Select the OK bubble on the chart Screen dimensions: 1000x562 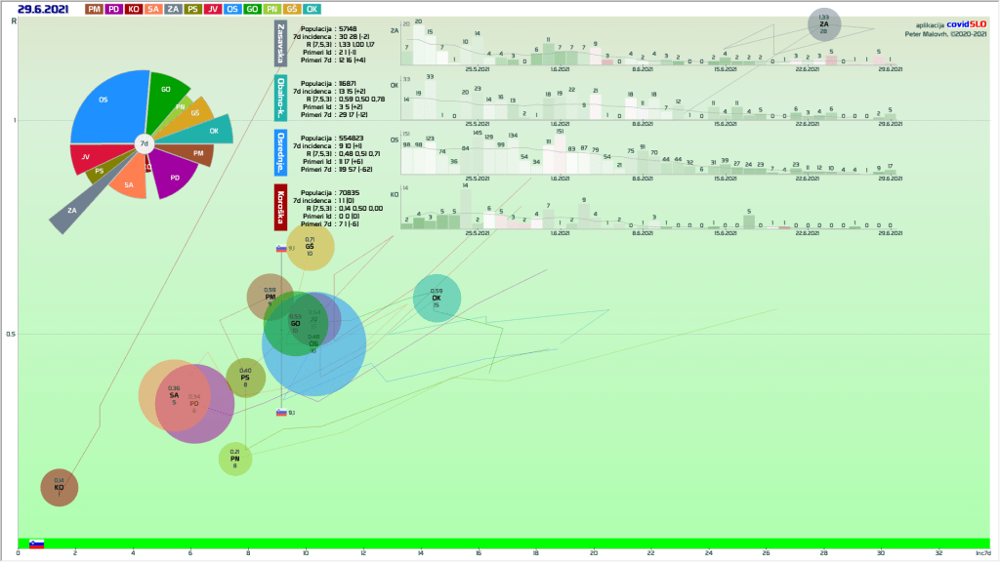pyautogui.click(x=437, y=298)
